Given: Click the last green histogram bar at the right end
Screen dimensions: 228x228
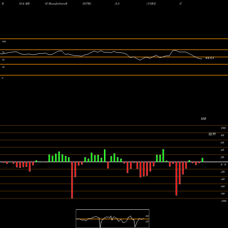Looking at the screenshot, I should [202, 160].
